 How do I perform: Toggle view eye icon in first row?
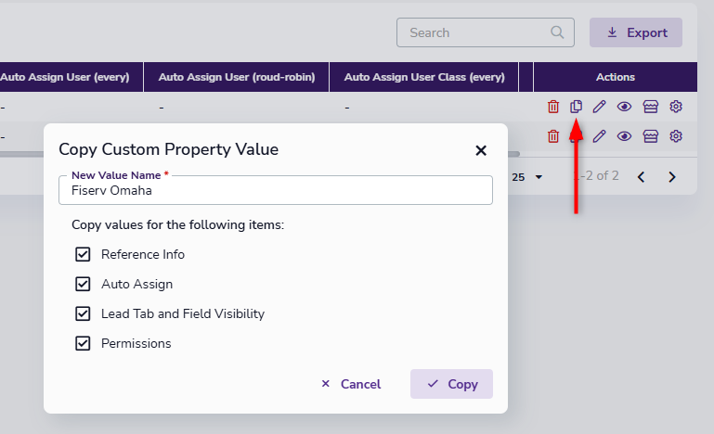click(625, 107)
